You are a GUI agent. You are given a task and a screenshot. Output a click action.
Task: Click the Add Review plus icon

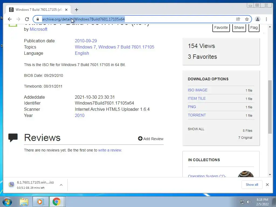[x=140, y=139]
